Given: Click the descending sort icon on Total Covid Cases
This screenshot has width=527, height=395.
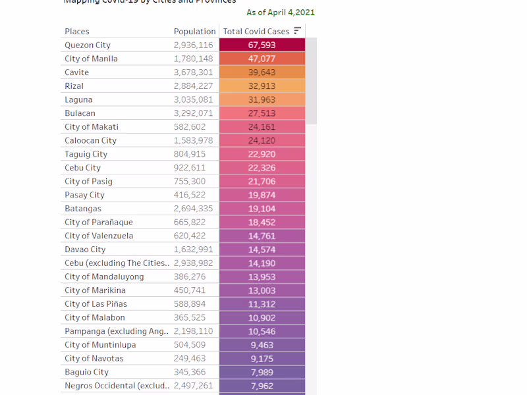Looking at the screenshot, I should point(297,30).
